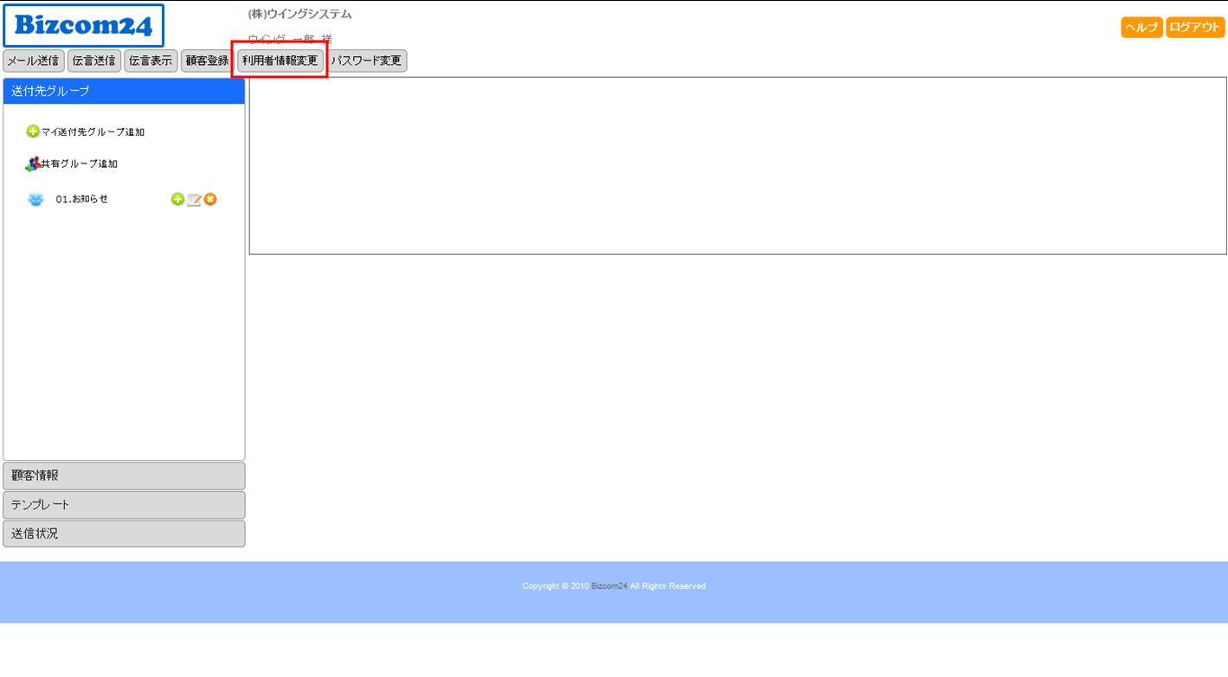
Task: Open 顧客登録 from the toolbar
Action: pyautogui.click(x=207, y=61)
